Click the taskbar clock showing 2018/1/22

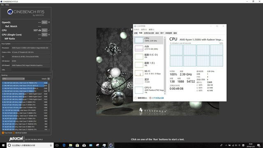point(251,145)
